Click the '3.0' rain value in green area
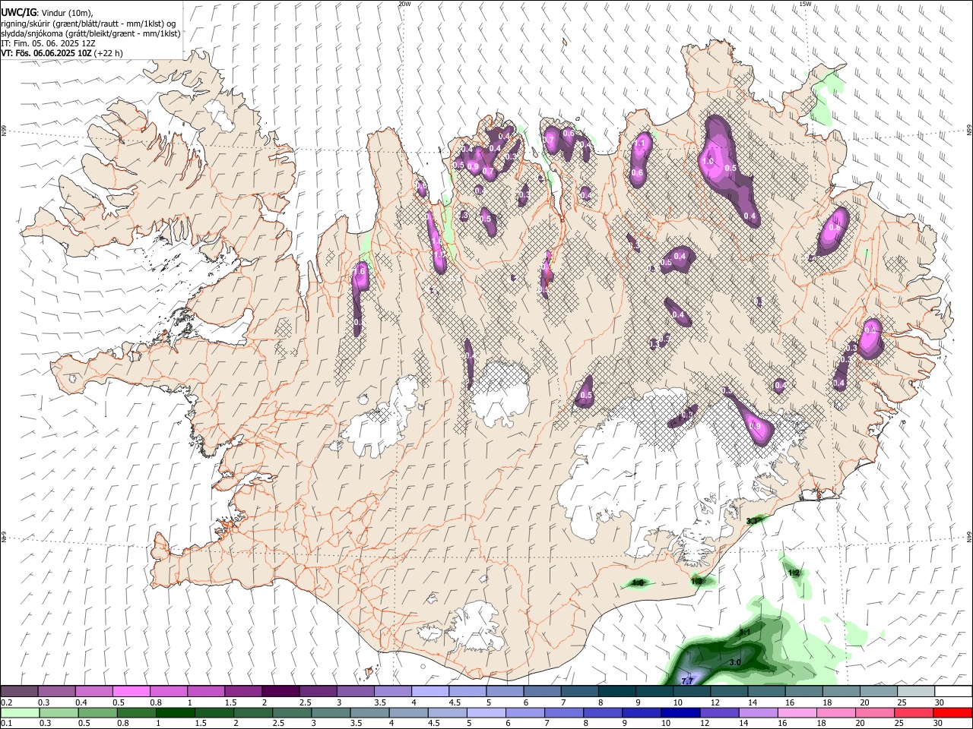 [735, 663]
